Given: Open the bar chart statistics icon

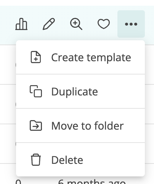Looking at the screenshot, I should (x=21, y=24).
